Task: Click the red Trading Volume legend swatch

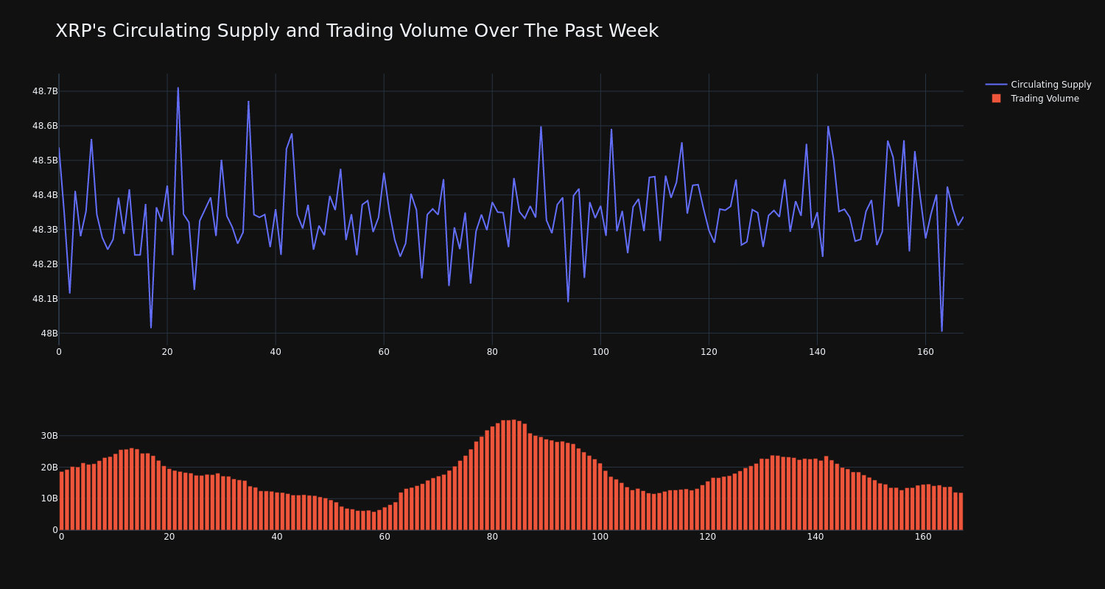Action: point(996,99)
